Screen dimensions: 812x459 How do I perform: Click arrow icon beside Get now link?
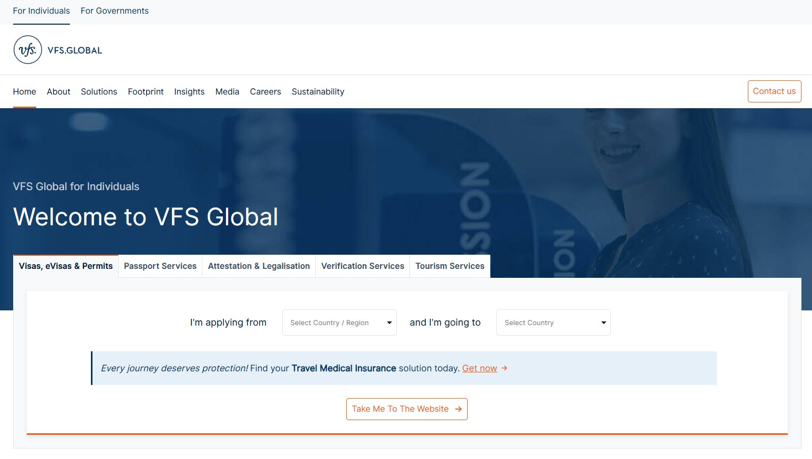tap(504, 368)
